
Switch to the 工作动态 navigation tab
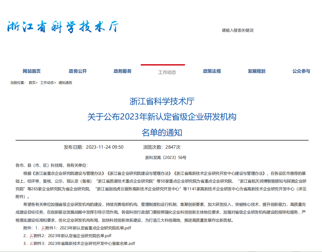(167, 72)
